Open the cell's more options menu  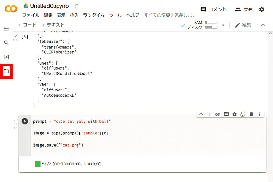coord(259,114)
